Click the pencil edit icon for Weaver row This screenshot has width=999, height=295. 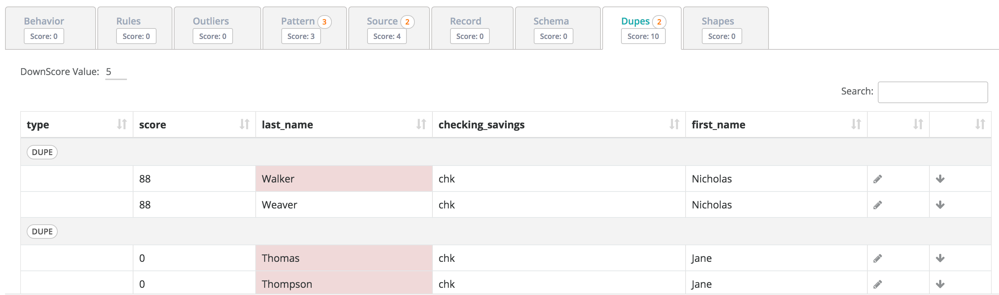(x=877, y=205)
